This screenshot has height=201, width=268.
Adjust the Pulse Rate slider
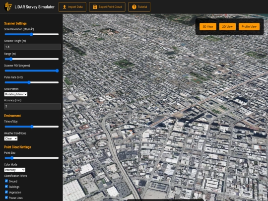pos(32,82)
